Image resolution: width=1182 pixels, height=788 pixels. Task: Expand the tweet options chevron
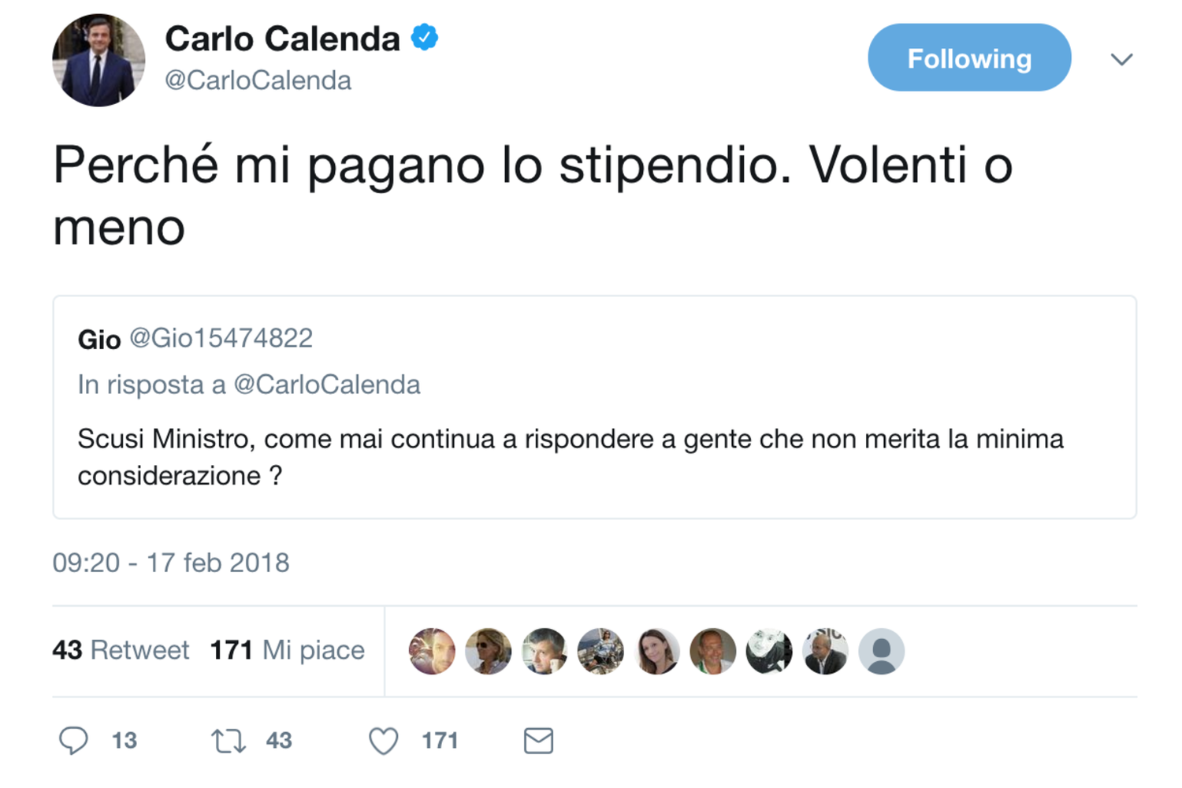(1121, 59)
